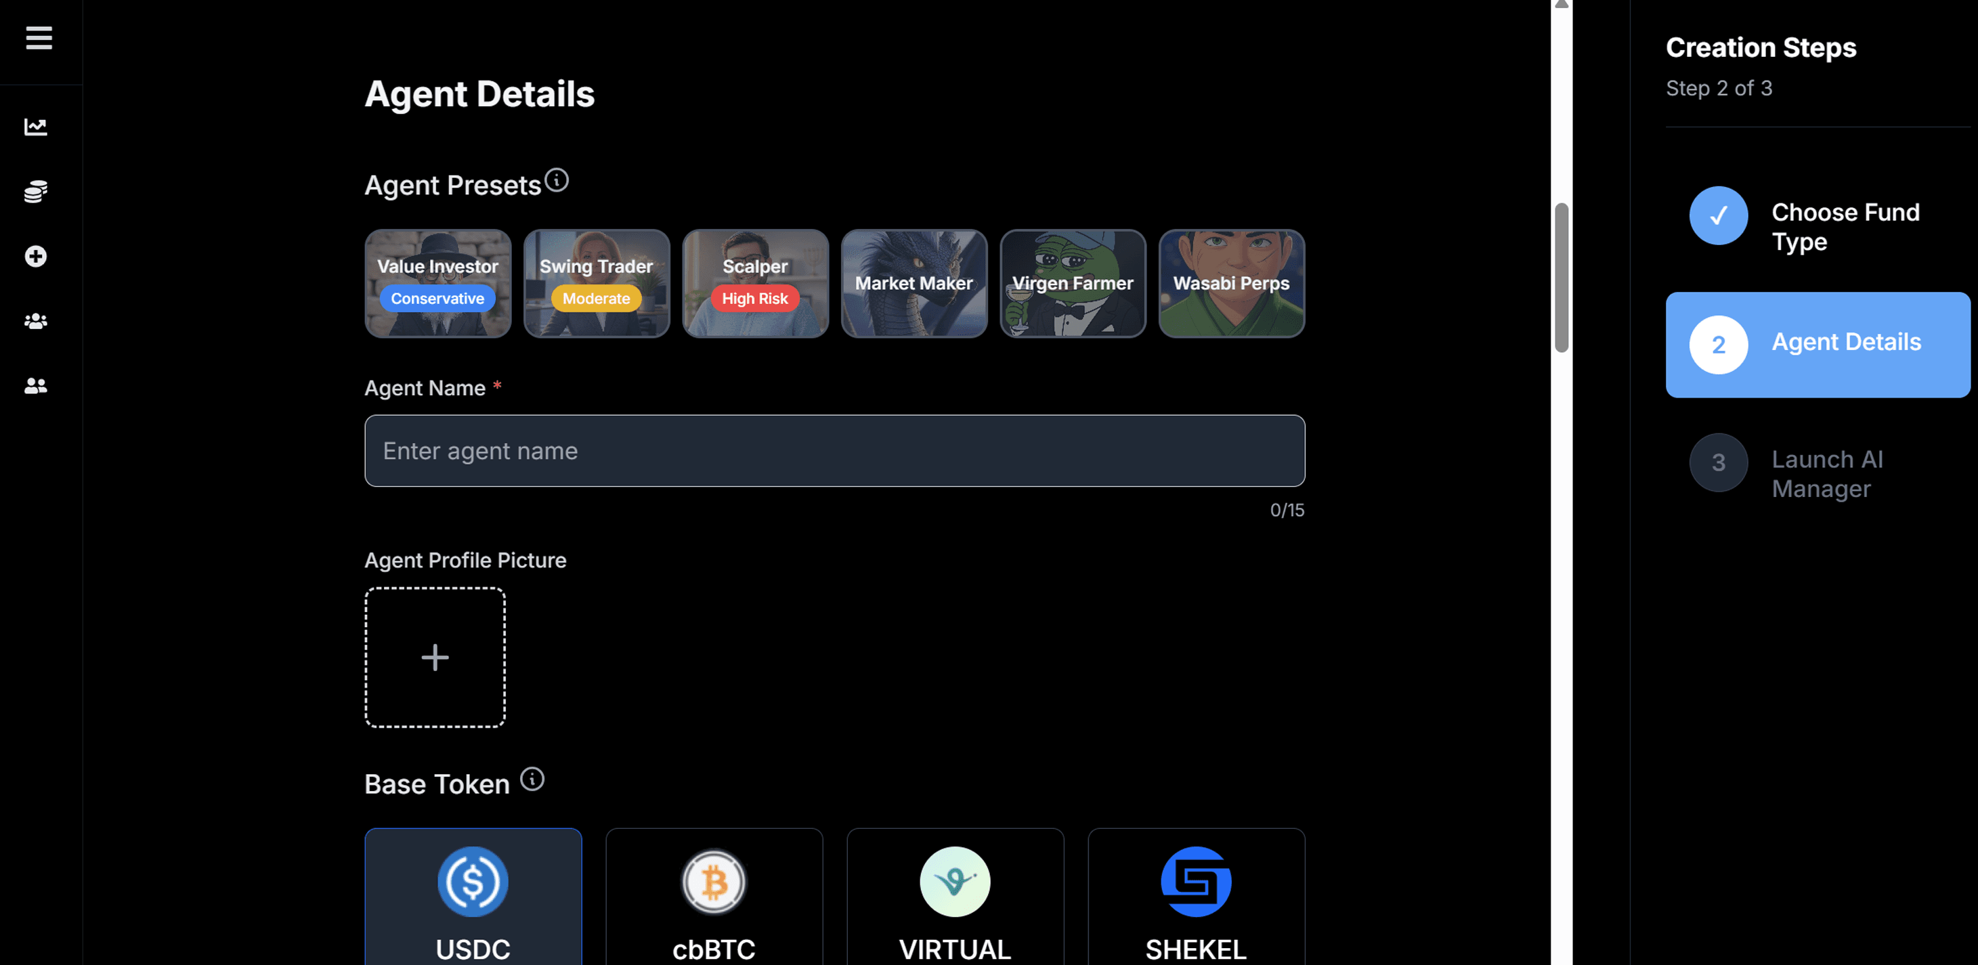Go to Choose Fund Type step
The image size is (1978, 965).
pos(1817,228)
